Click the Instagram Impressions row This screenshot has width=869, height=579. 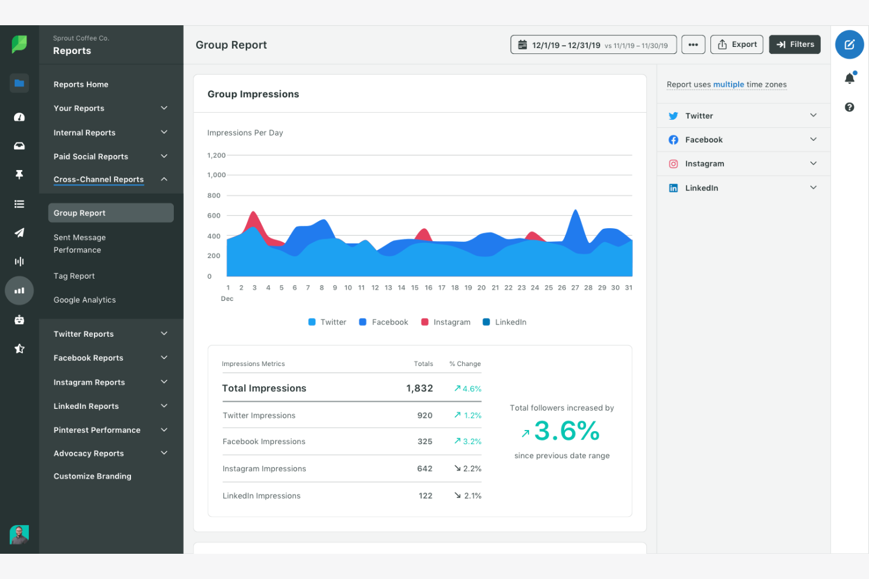point(352,469)
